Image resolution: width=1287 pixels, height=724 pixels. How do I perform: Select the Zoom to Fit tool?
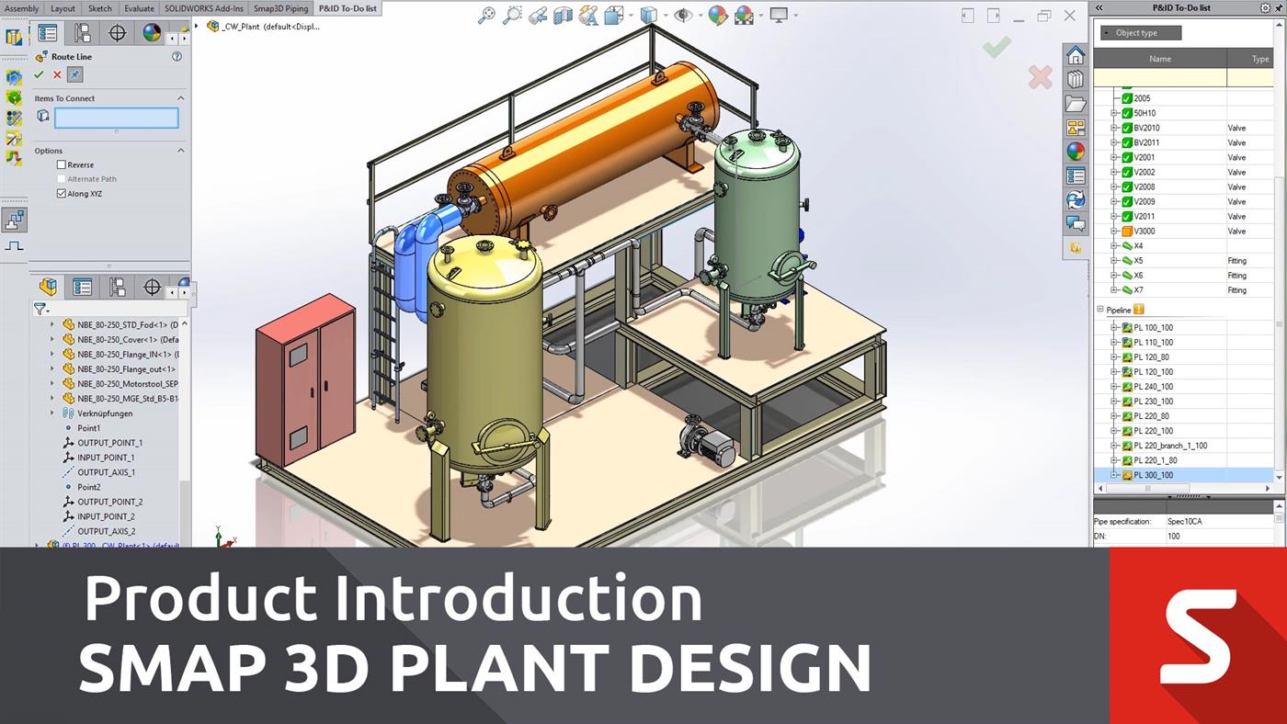point(485,16)
